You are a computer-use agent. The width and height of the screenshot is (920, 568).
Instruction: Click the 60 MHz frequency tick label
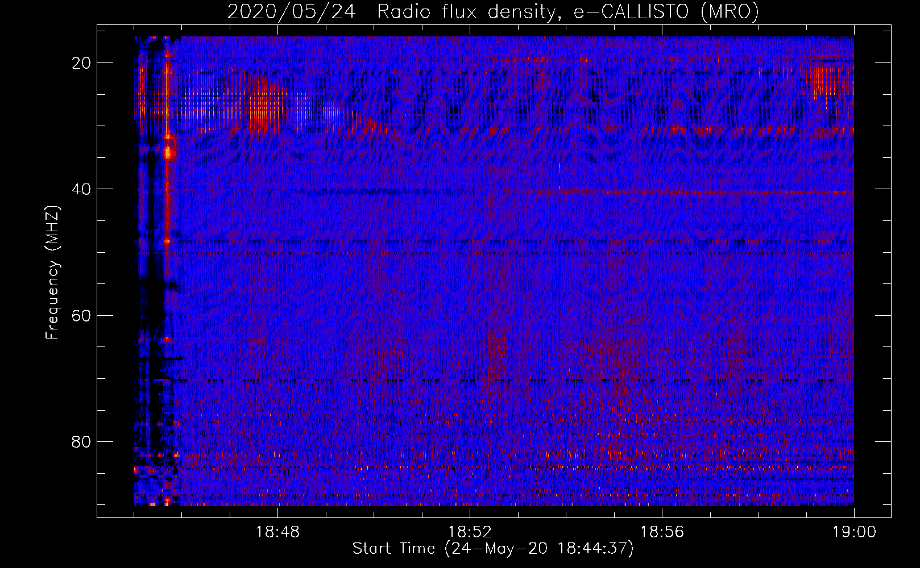point(82,315)
